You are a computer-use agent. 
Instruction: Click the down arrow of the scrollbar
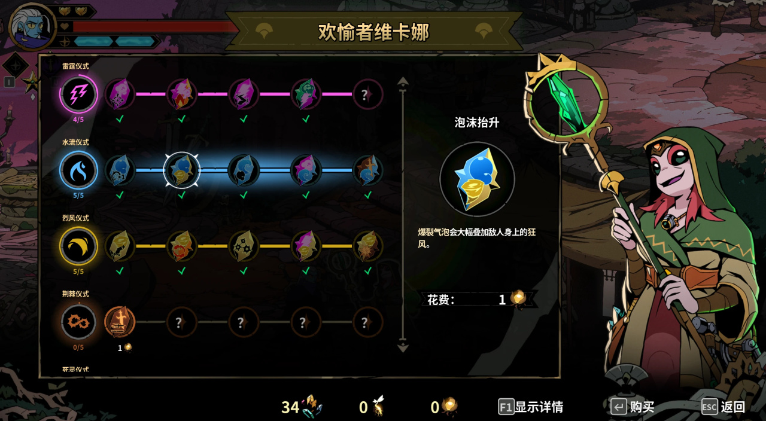[x=403, y=346]
